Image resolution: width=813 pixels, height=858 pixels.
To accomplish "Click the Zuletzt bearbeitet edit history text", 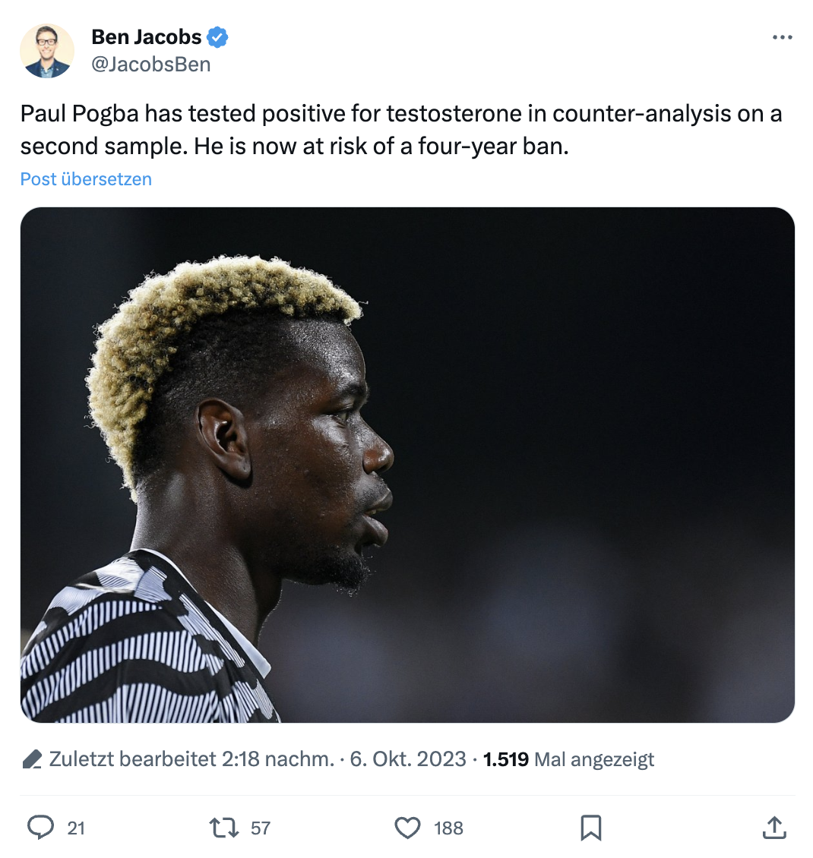I will [191, 759].
